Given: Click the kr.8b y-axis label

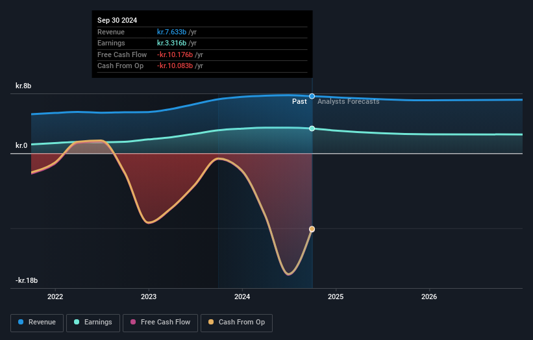Looking at the screenshot, I should (23, 86).
